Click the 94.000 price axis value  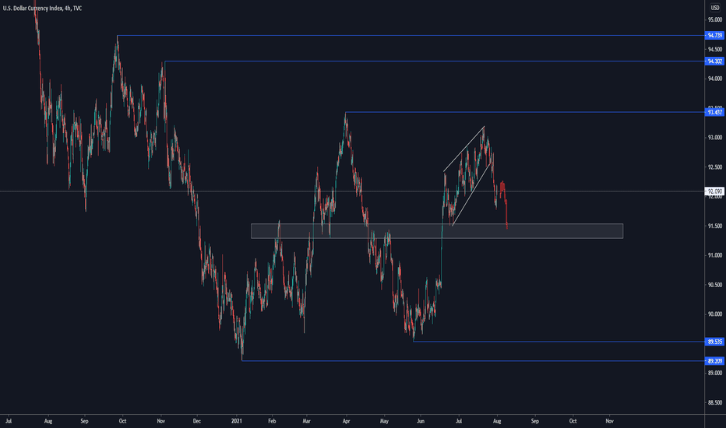pyautogui.click(x=714, y=79)
